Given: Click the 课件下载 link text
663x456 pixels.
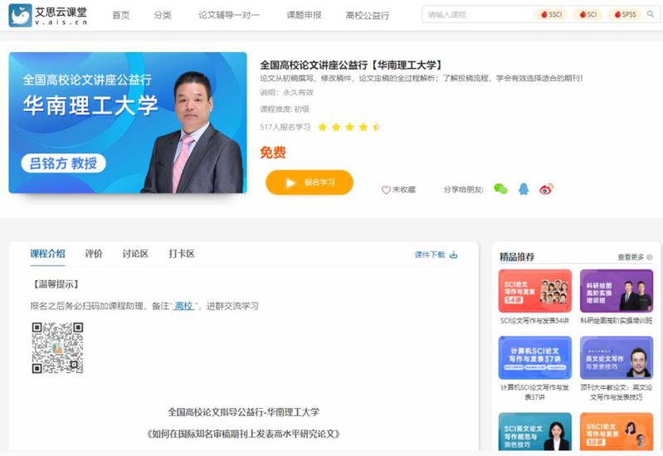Looking at the screenshot, I should (x=430, y=255).
